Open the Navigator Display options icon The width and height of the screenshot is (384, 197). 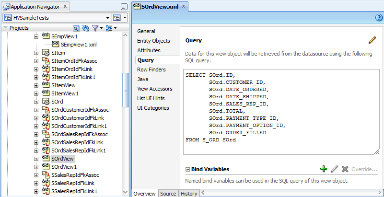point(109,28)
